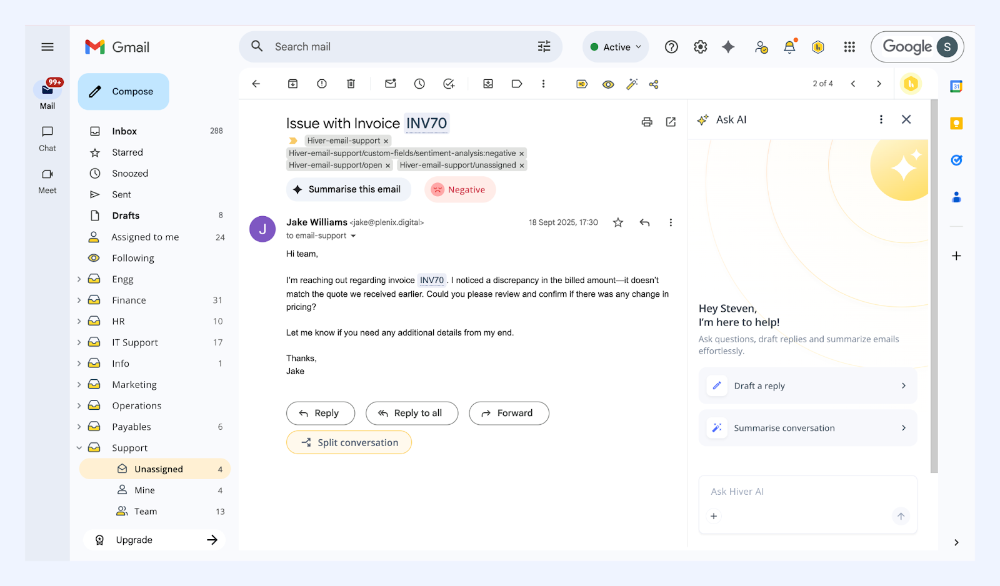The image size is (1000, 586).
Task: Expand the Marketing folder
Action: point(79,385)
